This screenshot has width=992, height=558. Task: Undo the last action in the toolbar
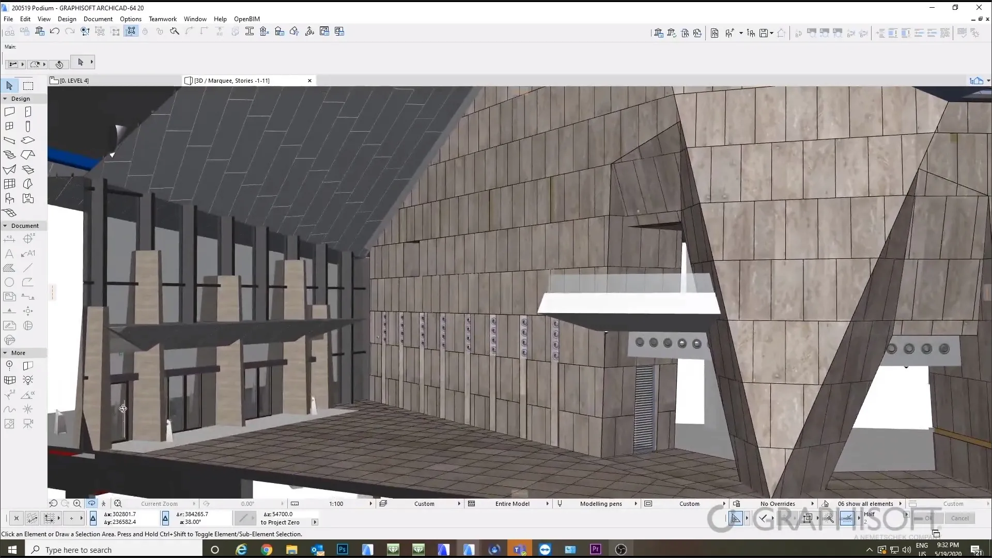coord(54,32)
